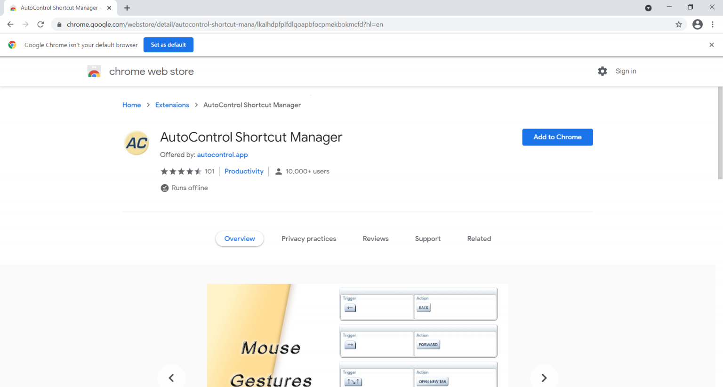Click the users count person icon
The width and height of the screenshot is (723, 387).
tap(279, 171)
